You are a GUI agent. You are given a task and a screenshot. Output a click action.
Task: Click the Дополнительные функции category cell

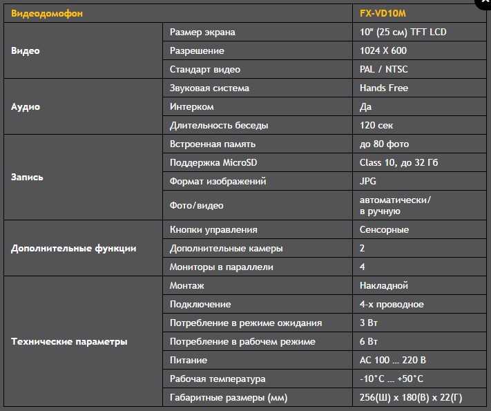tap(83, 248)
